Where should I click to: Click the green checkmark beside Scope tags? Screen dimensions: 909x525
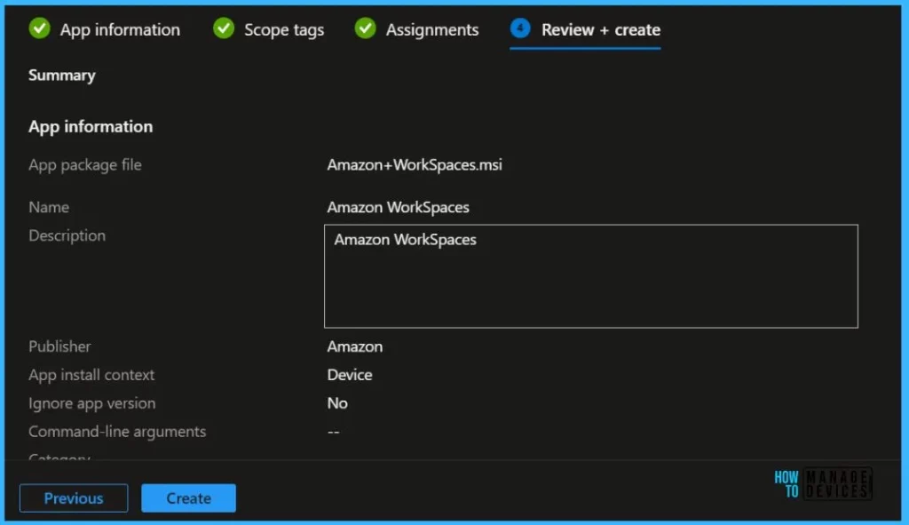point(224,28)
